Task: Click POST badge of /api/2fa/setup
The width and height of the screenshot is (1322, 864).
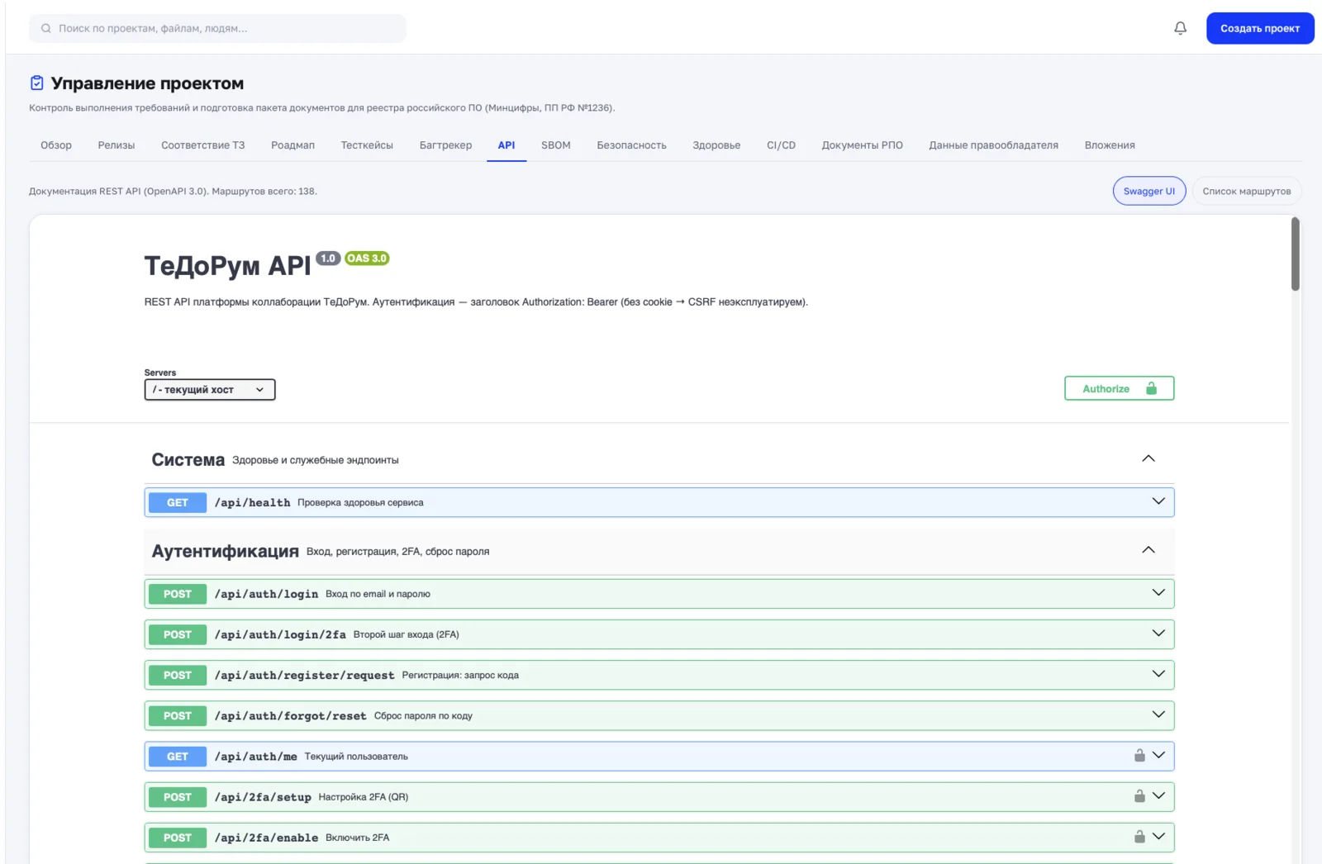Action: click(x=178, y=796)
